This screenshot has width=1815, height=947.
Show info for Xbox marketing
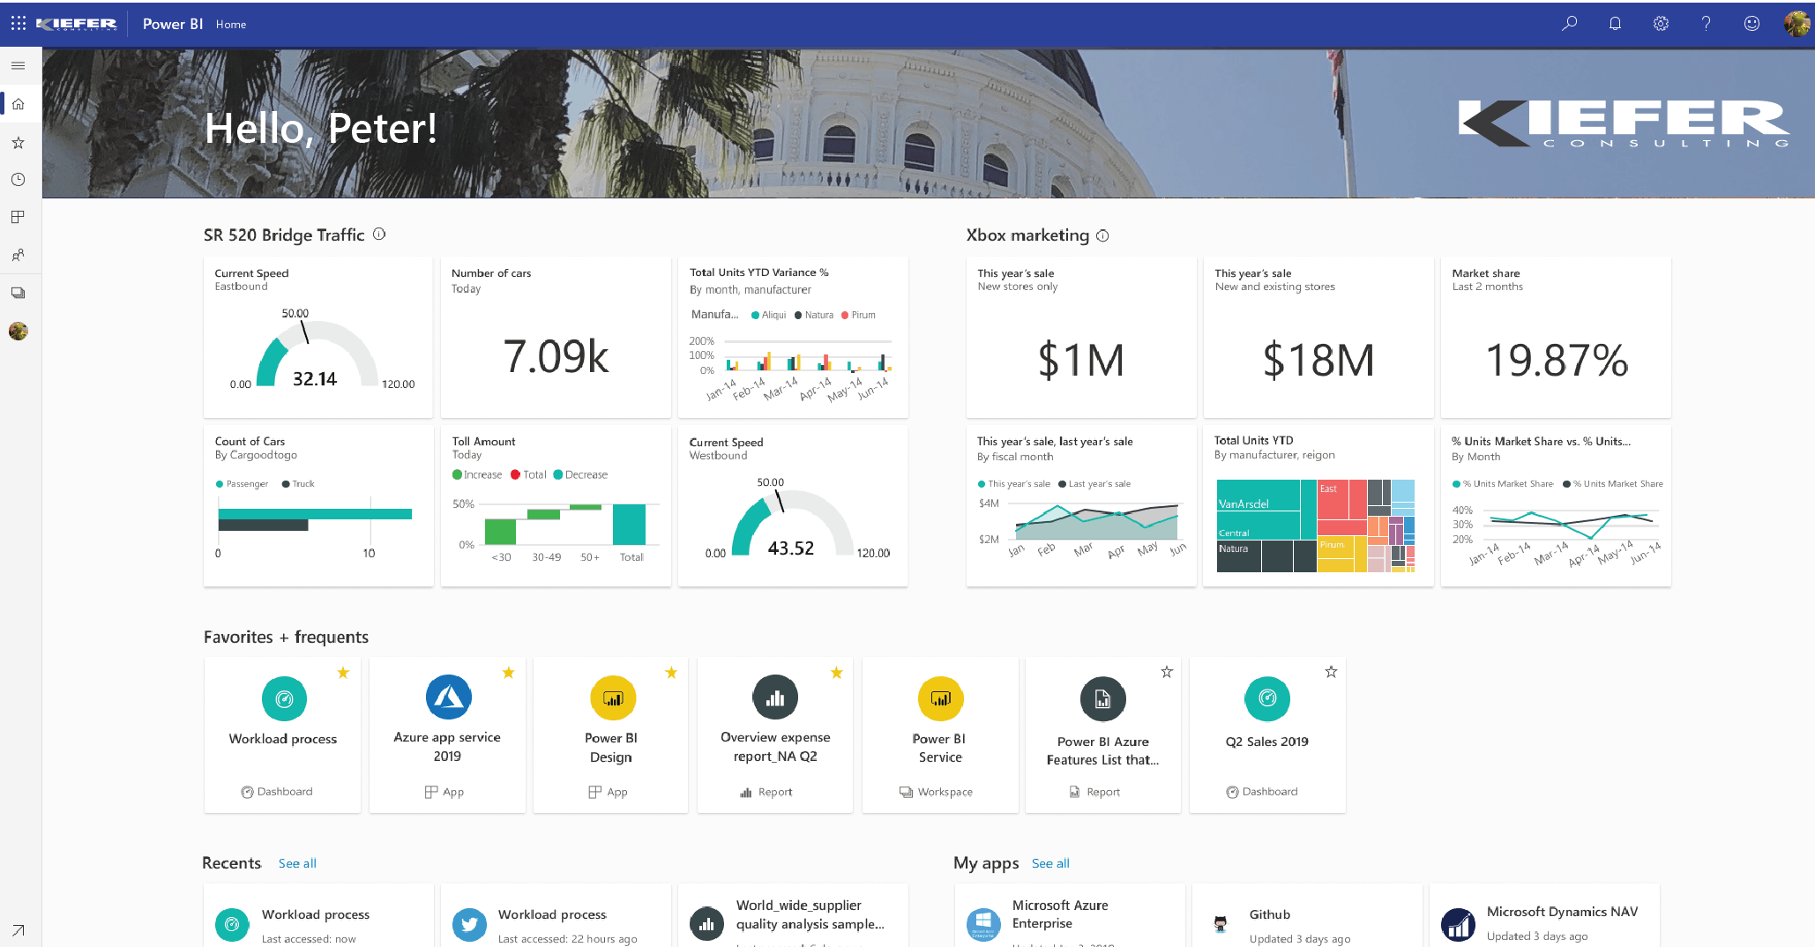pyautogui.click(x=1102, y=235)
